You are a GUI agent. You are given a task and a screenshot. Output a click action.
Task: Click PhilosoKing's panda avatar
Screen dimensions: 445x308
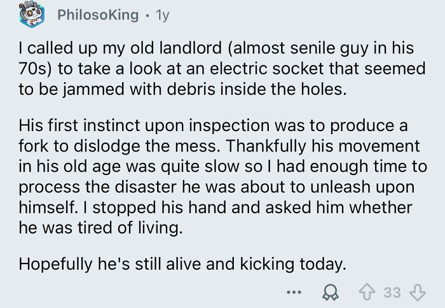click(30, 13)
